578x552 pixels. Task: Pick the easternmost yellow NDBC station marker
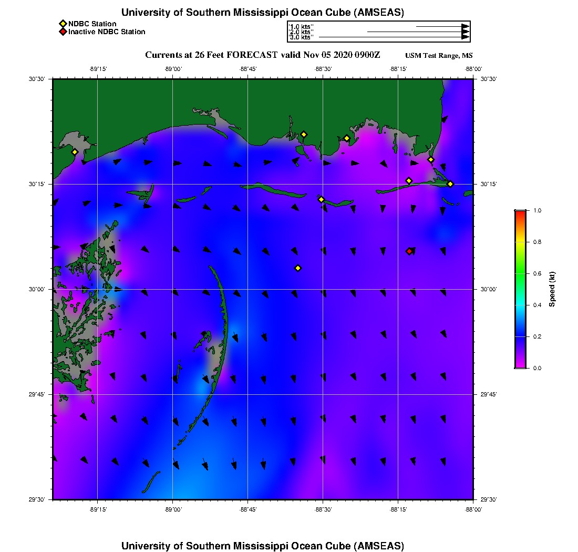tap(450, 183)
